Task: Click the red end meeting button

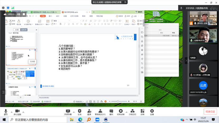Action: pos(210,111)
